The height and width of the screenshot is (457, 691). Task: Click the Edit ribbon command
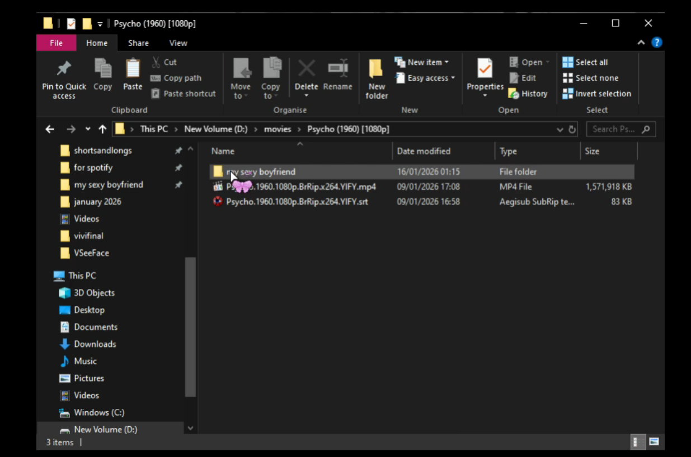click(523, 78)
